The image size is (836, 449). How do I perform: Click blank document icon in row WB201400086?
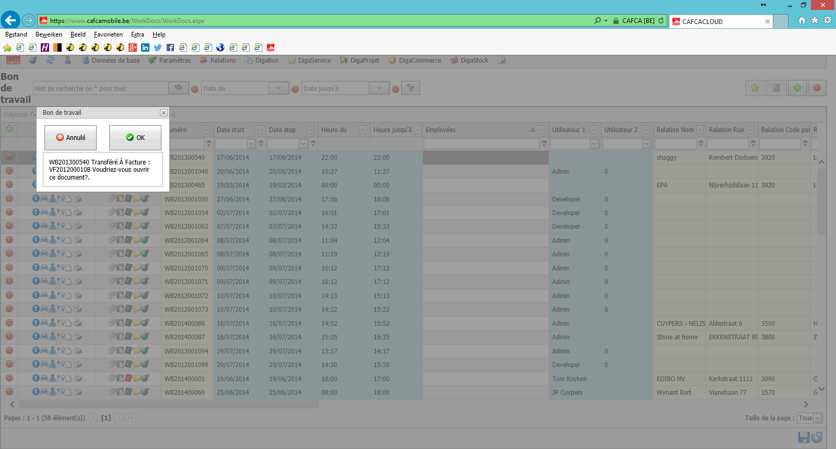point(68,323)
